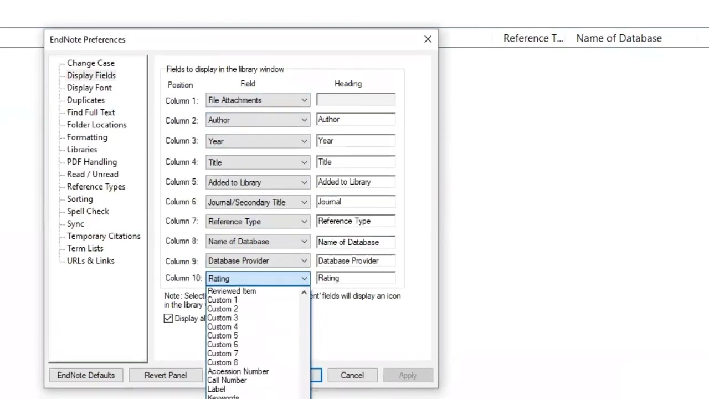Open Folder Locations preferences

click(x=96, y=125)
